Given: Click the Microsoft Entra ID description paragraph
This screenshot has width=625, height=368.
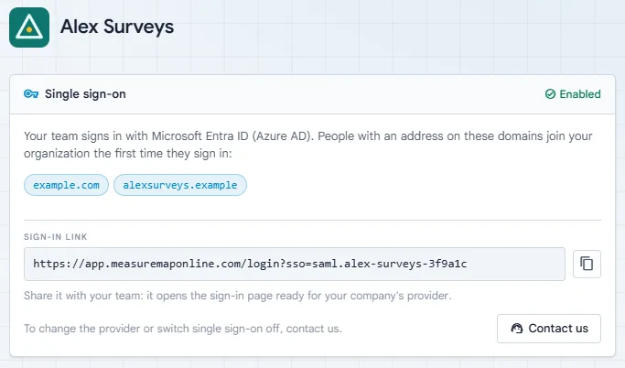Looking at the screenshot, I should click(x=308, y=145).
